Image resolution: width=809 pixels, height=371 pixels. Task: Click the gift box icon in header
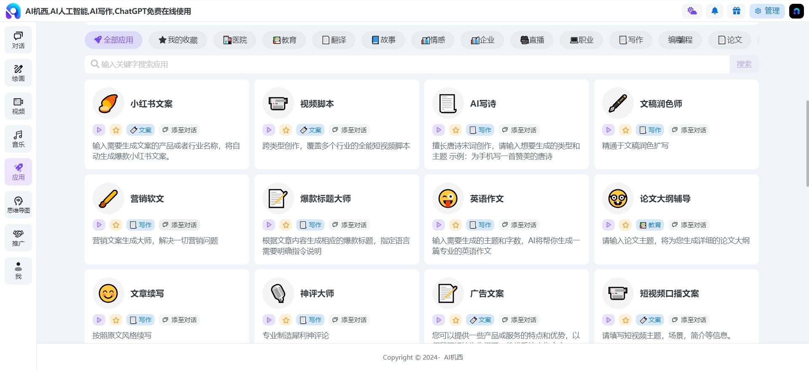click(736, 11)
